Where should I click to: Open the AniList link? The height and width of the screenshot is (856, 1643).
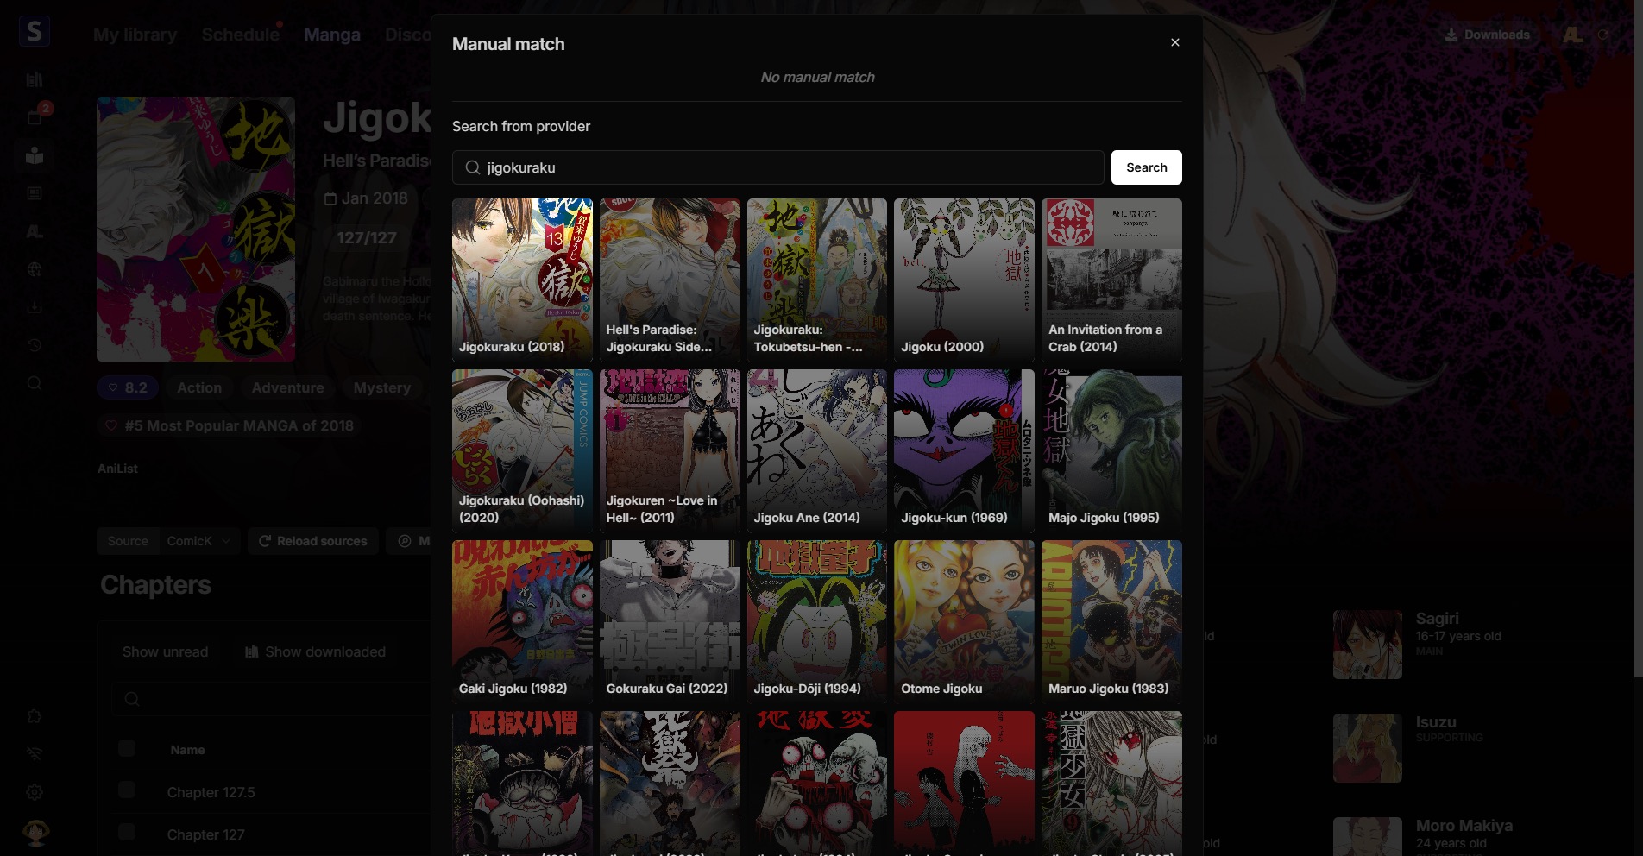[117, 469]
